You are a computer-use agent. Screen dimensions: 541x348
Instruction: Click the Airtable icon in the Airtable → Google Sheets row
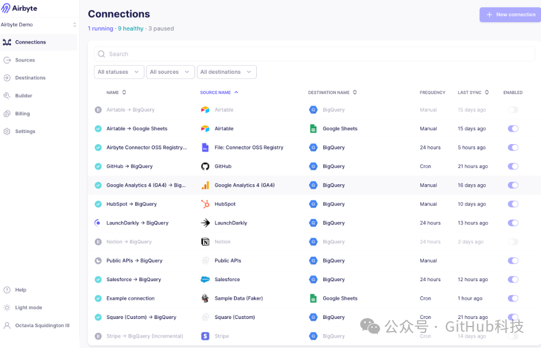(x=206, y=129)
